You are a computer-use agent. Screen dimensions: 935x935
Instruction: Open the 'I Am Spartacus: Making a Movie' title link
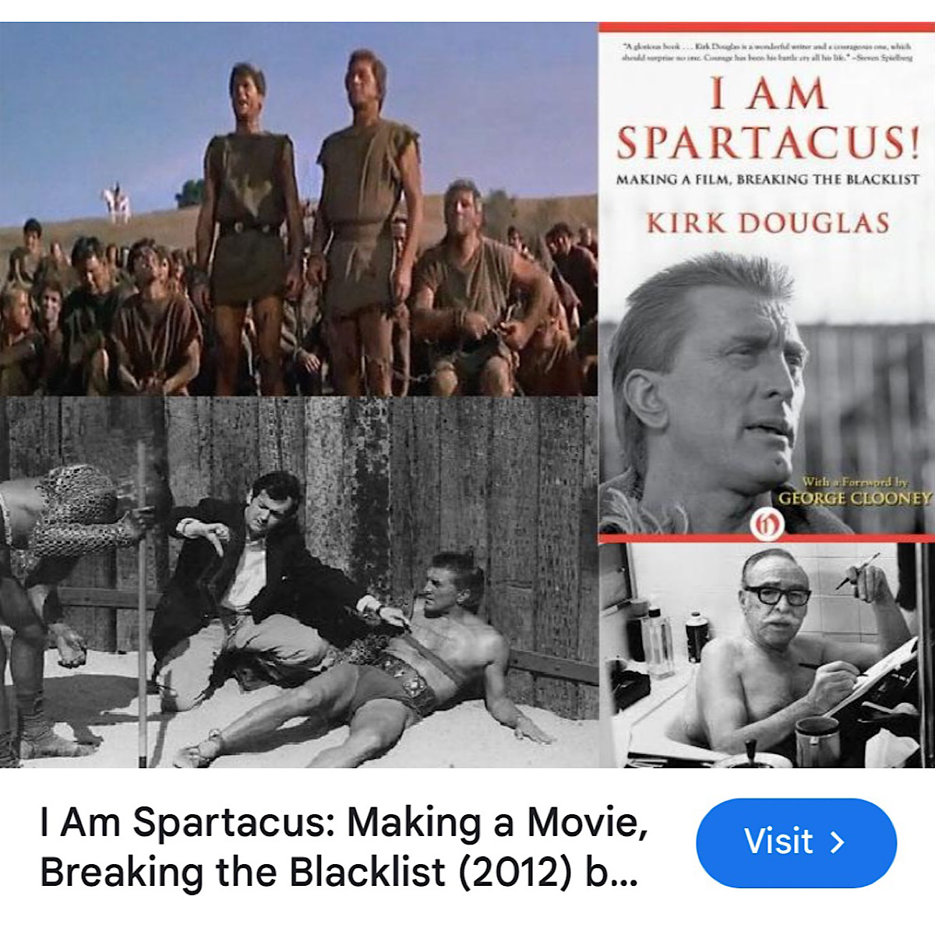tap(344, 822)
